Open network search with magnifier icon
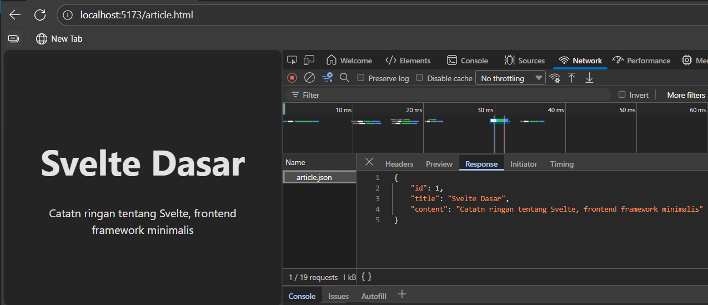 344,78
